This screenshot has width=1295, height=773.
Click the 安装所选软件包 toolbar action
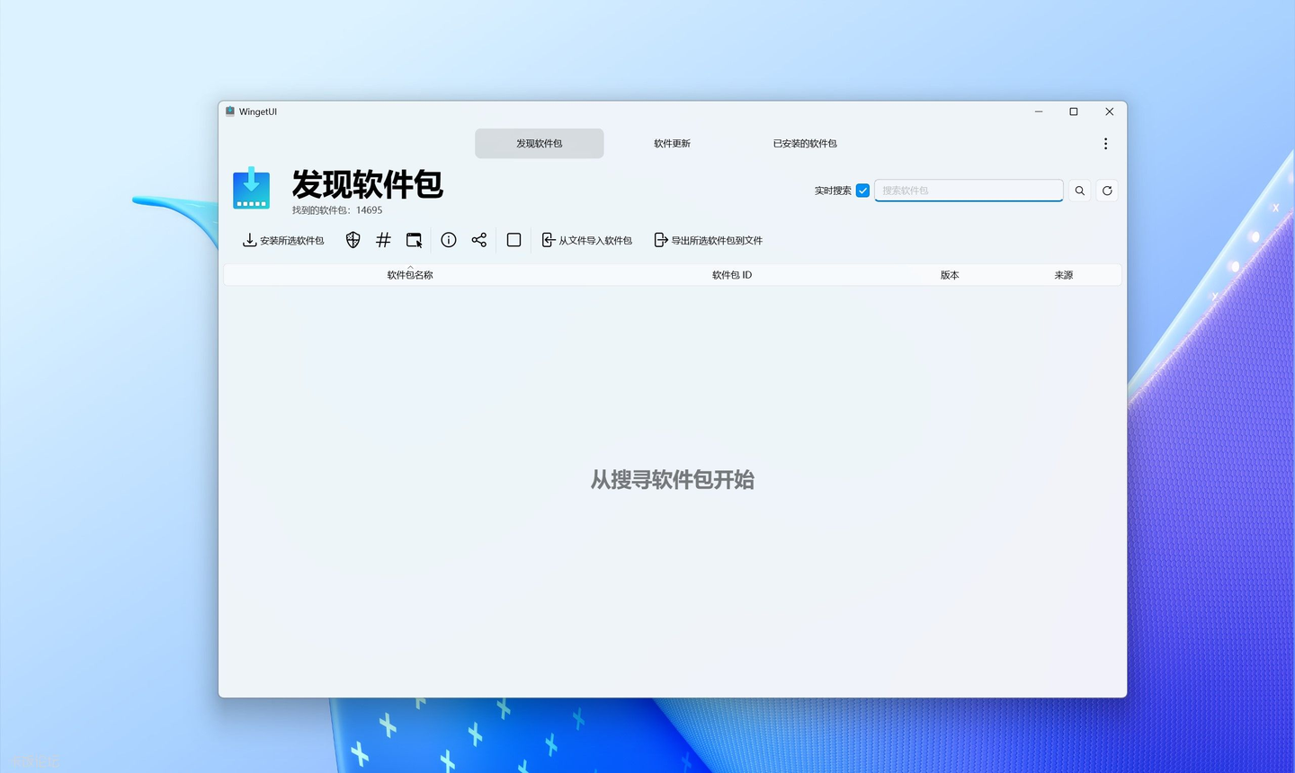pyautogui.click(x=283, y=240)
